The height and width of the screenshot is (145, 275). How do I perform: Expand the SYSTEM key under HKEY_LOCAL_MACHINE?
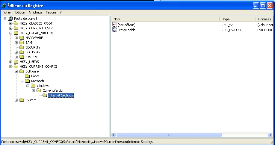pyautogui.click(x=16, y=57)
